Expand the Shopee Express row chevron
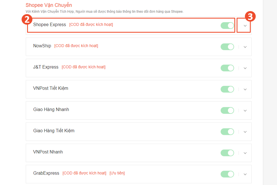 click(x=245, y=26)
